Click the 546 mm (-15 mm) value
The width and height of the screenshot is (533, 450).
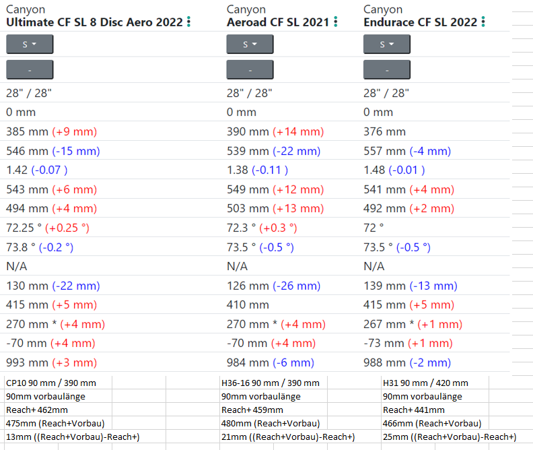(x=53, y=151)
